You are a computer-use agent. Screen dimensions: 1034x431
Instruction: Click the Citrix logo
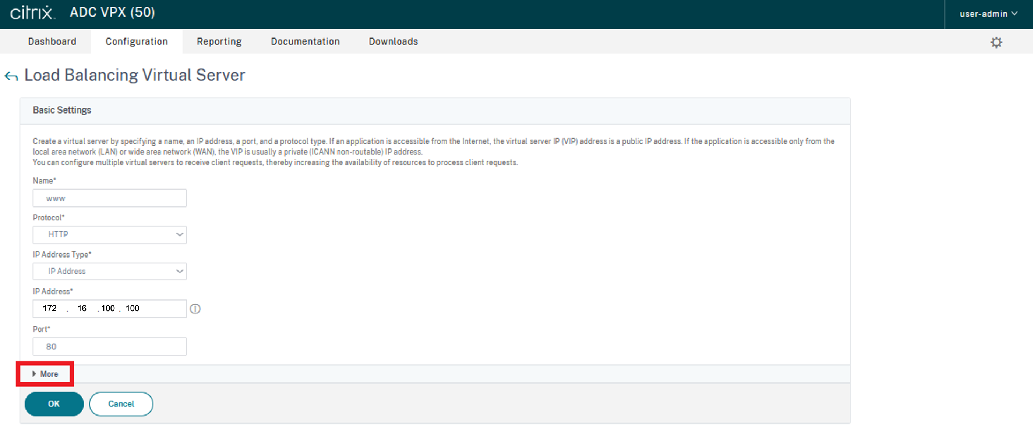(x=32, y=13)
